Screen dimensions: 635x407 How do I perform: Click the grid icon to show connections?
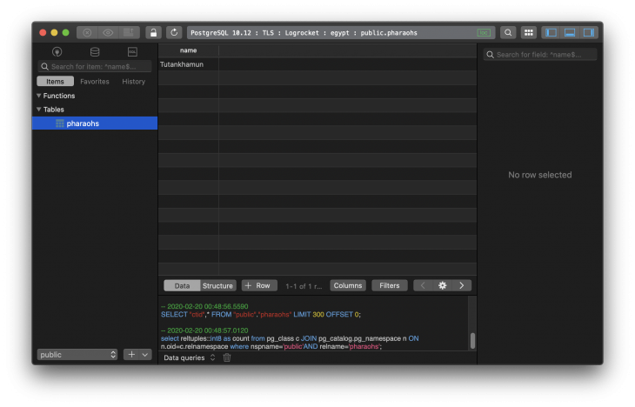pyautogui.click(x=528, y=32)
